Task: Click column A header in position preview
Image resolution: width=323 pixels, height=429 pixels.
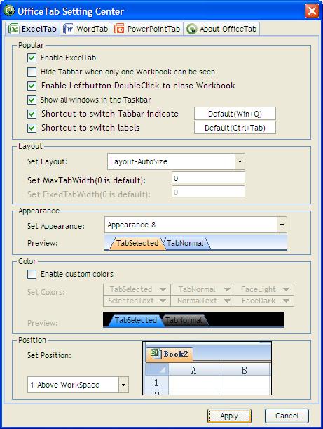Action: (193, 370)
